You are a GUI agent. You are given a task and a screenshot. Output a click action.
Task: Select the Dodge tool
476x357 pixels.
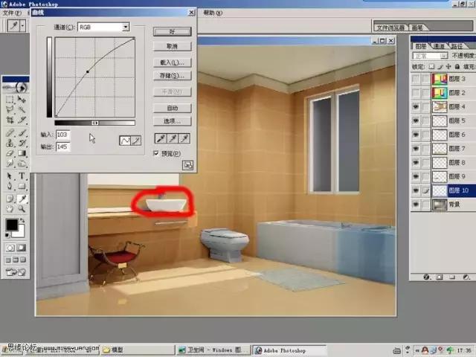tap(22, 164)
